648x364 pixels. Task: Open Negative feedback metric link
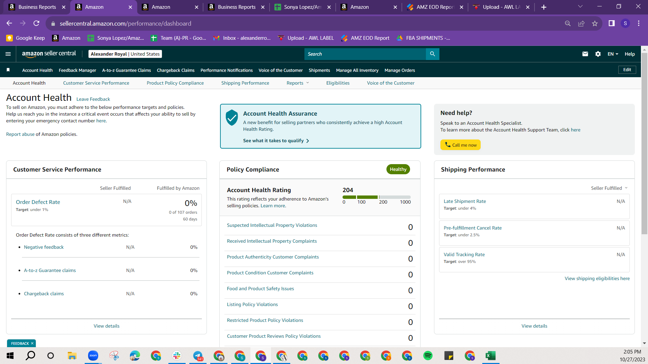point(44,247)
